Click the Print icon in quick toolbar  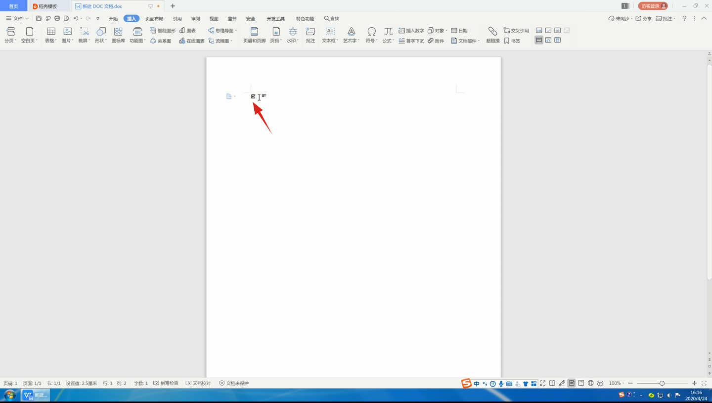[x=57, y=18]
